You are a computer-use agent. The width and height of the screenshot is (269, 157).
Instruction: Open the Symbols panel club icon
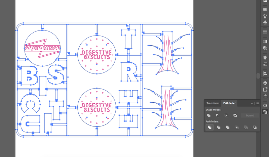[x=265, y=22]
